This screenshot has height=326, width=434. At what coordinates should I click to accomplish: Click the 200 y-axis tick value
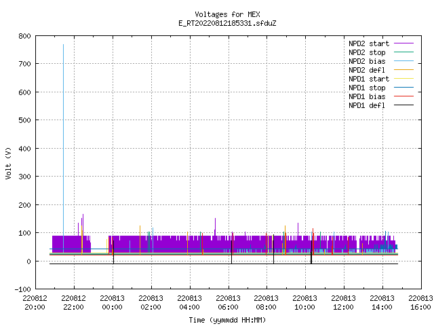[24, 205]
